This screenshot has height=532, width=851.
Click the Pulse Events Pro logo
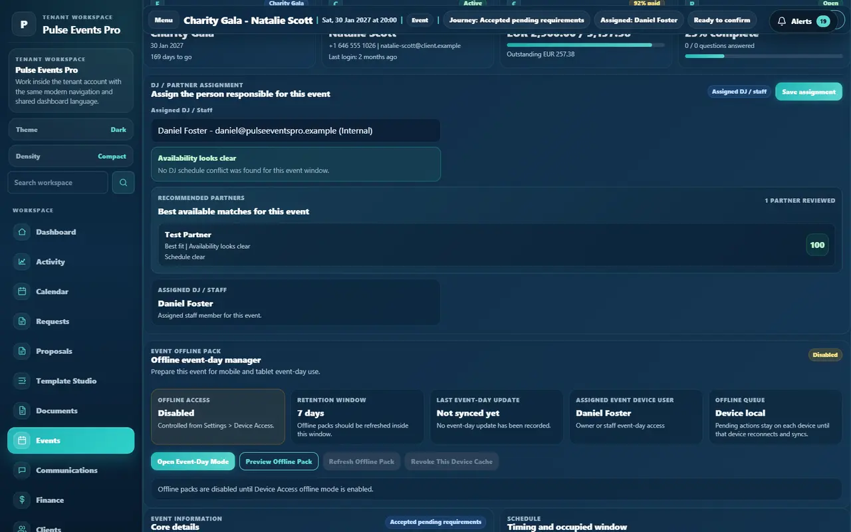point(24,25)
